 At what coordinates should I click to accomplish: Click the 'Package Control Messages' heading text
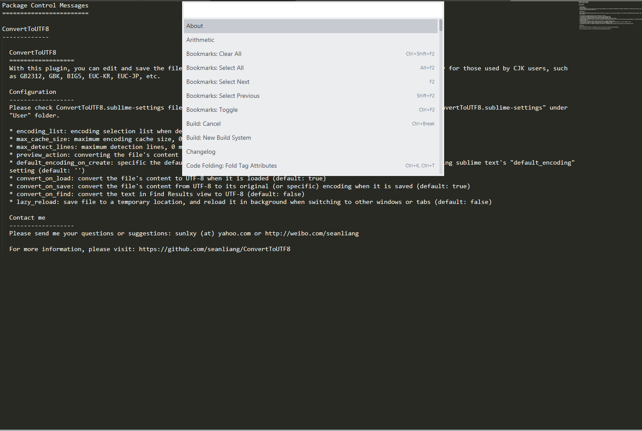pos(45,6)
